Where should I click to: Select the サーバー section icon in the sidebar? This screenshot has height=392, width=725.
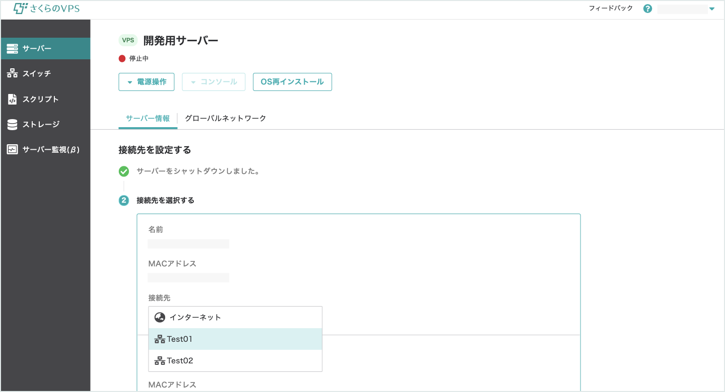[x=12, y=48]
